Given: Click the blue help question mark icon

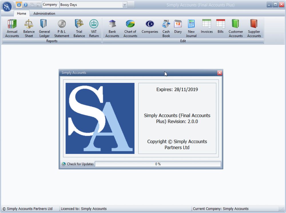Looking at the screenshot, I should point(25,5).
